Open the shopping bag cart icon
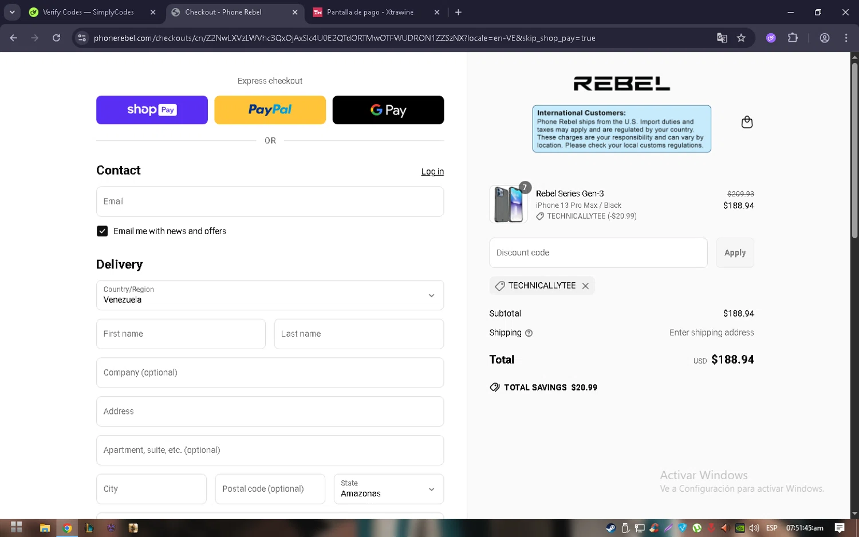859x537 pixels. click(x=747, y=122)
